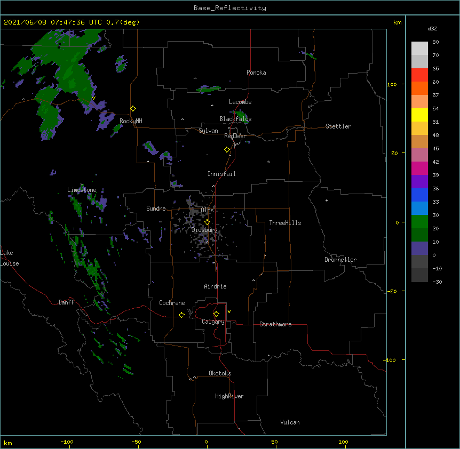This screenshot has width=460, height=449.
Task: Select the indigo 0–10 dBZ legend band
Action: 419,248
